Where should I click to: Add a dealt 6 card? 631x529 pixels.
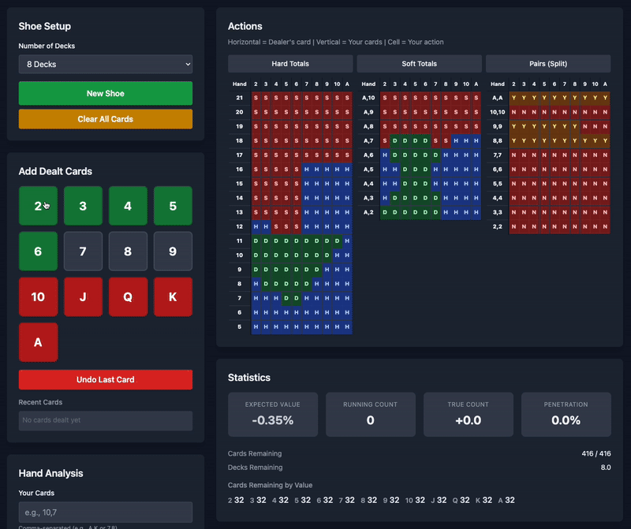tap(38, 251)
